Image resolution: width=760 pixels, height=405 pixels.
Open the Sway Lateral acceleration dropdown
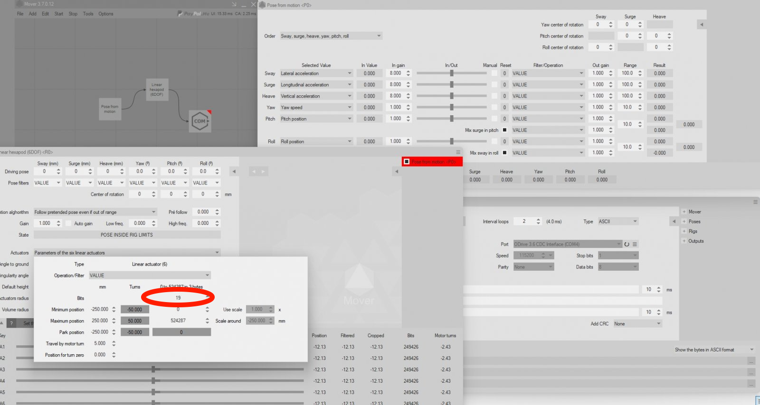[316, 74]
